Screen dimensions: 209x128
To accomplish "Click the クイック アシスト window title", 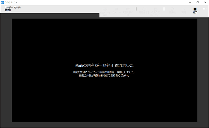I will tap(11, 2).
